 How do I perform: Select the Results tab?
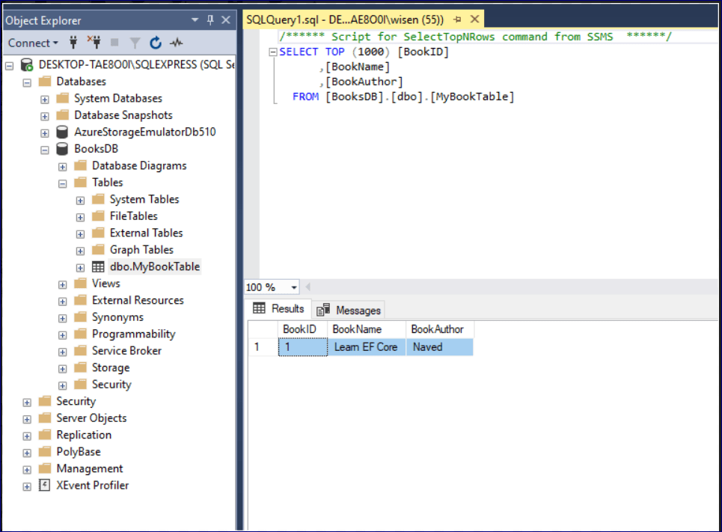[278, 308]
